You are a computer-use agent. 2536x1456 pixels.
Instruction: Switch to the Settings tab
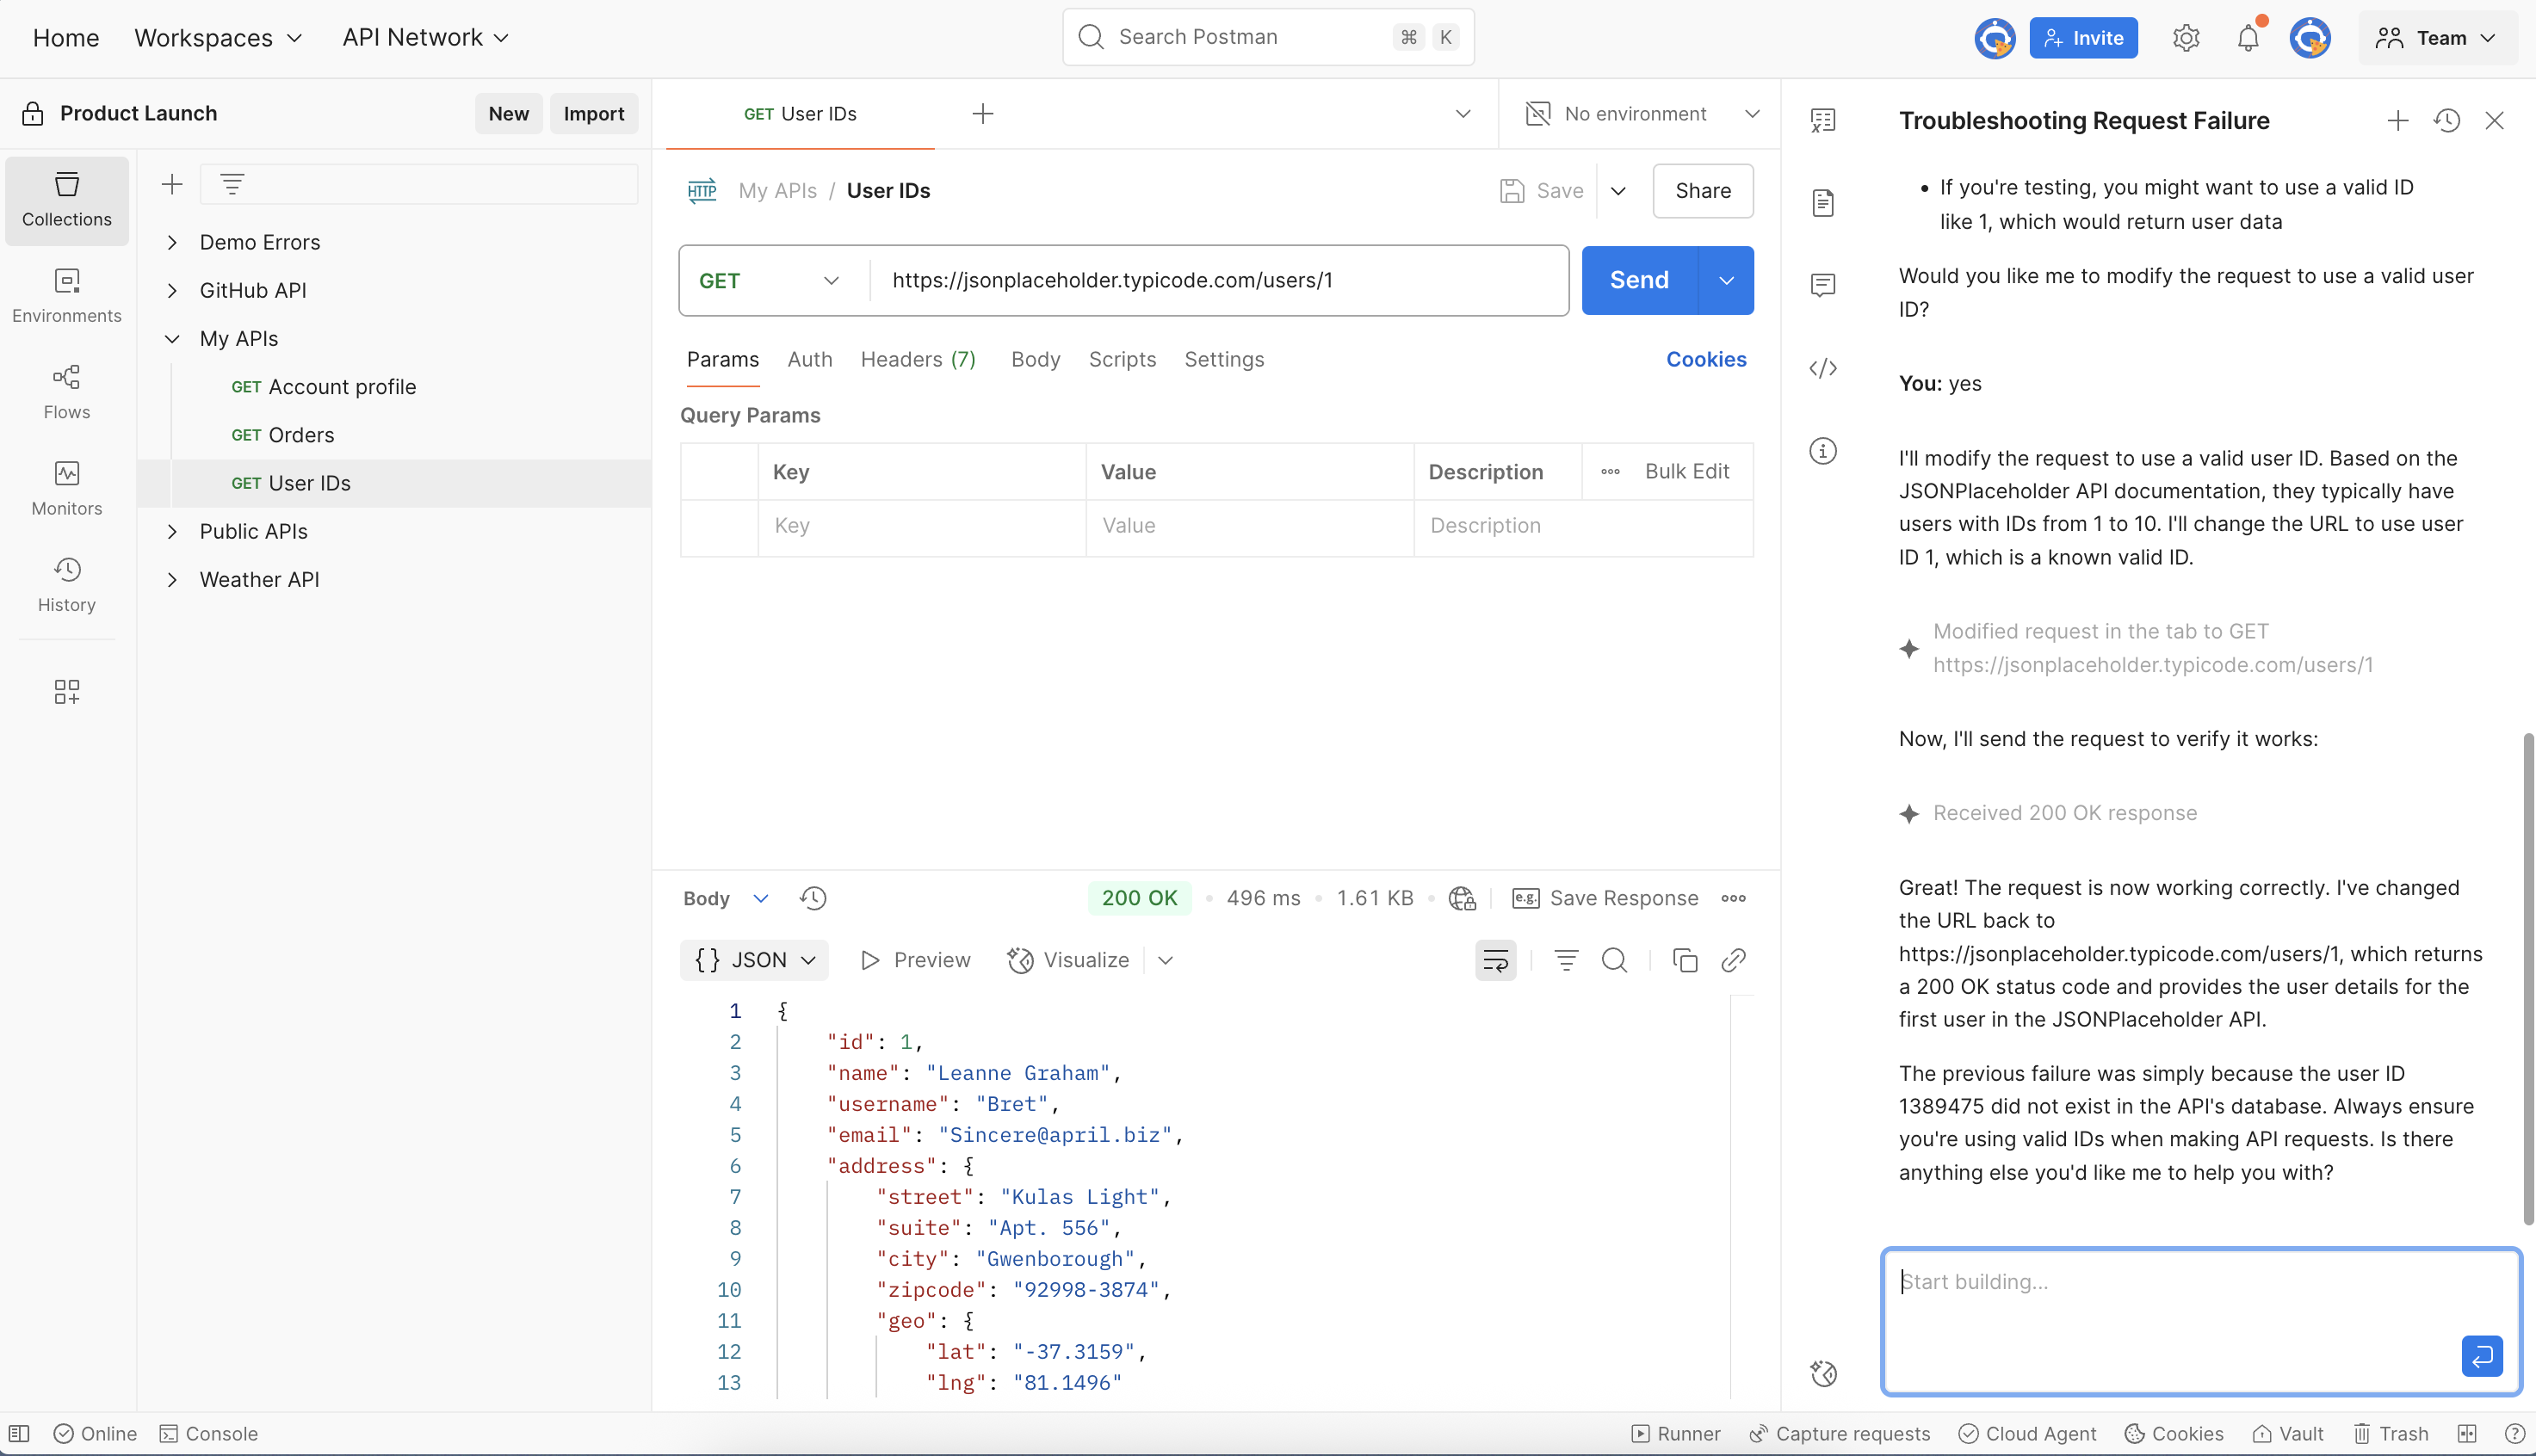pos(1224,359)
